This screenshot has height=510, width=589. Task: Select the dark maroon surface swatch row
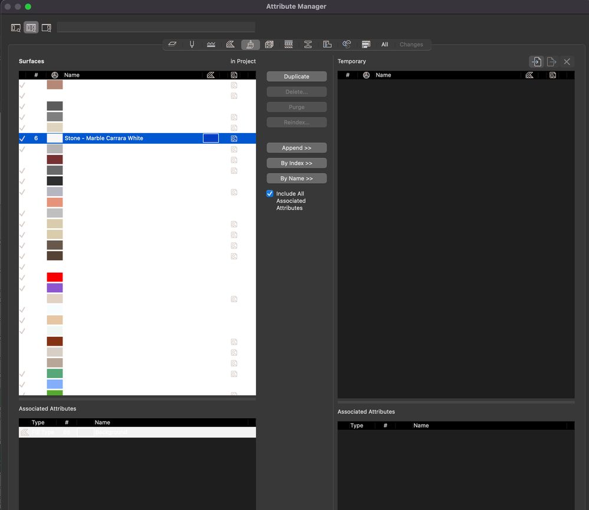point(137,160)
